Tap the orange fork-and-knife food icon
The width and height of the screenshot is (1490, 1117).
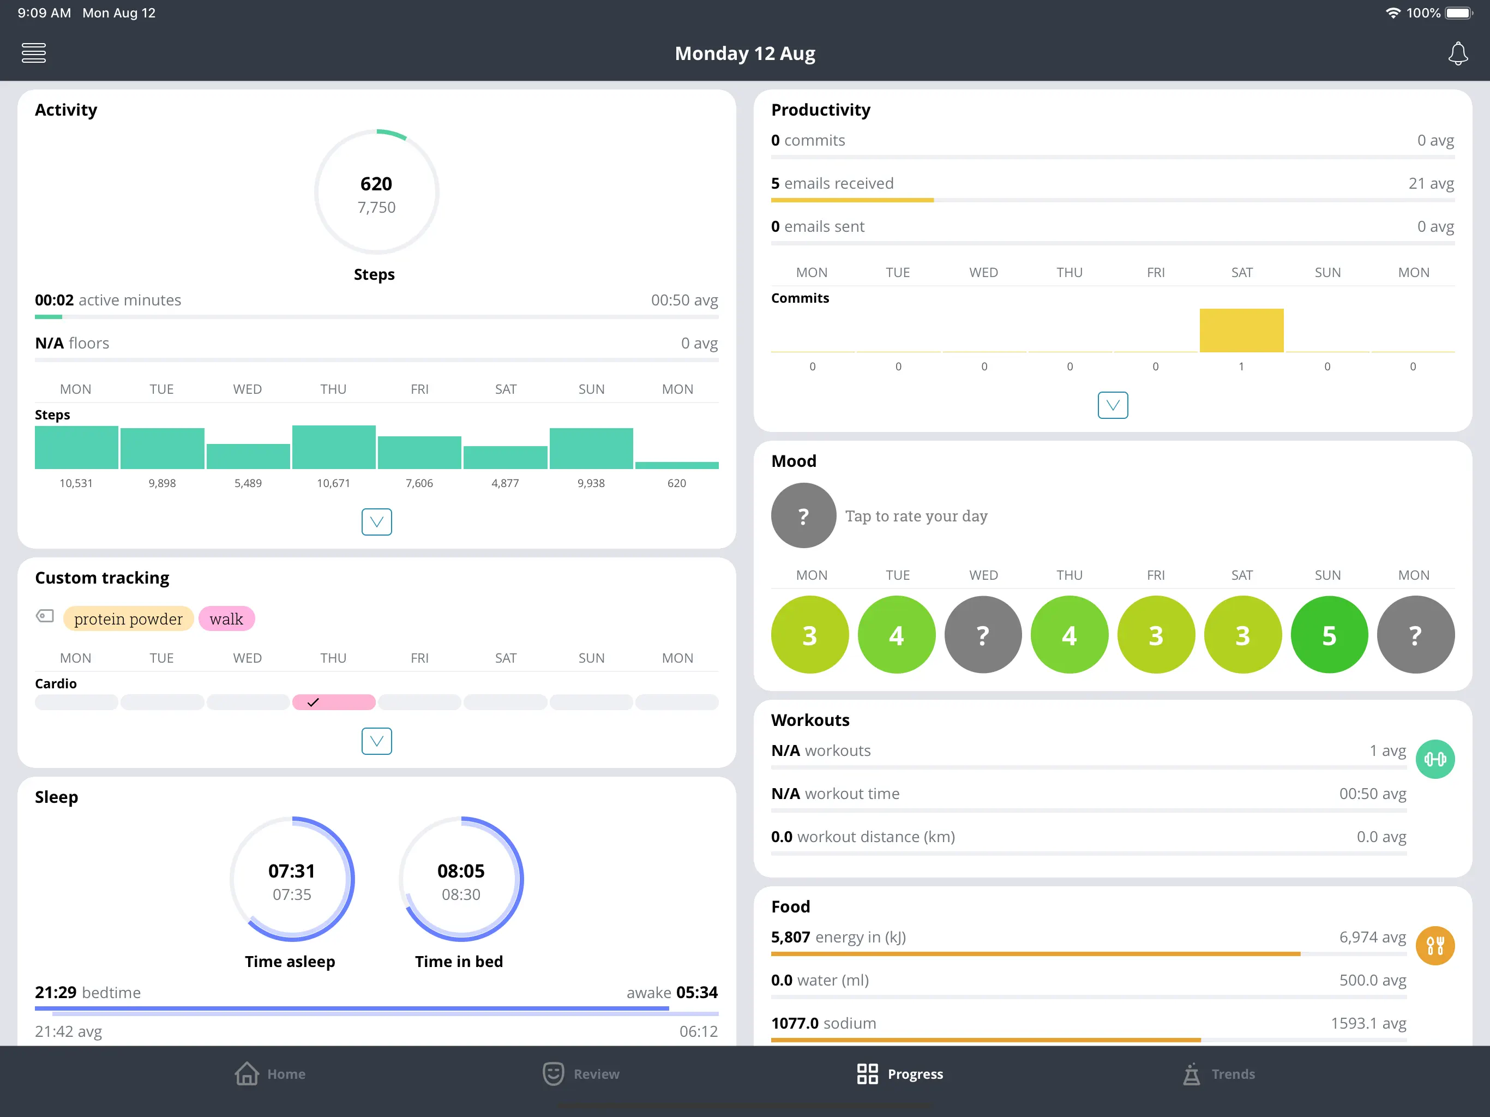pos(1435,946)
